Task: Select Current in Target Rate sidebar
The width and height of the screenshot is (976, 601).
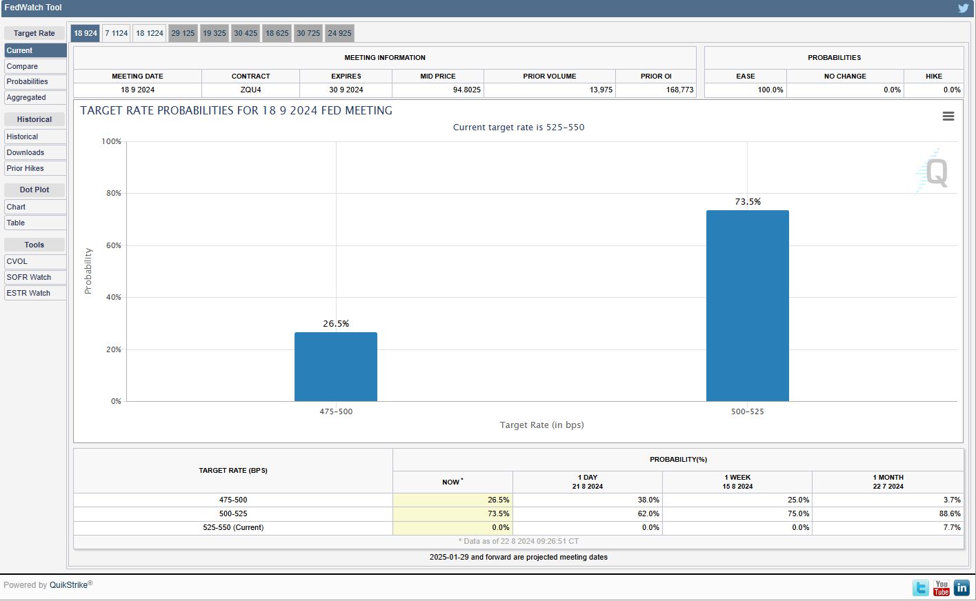Action: (x=35, y=50)
